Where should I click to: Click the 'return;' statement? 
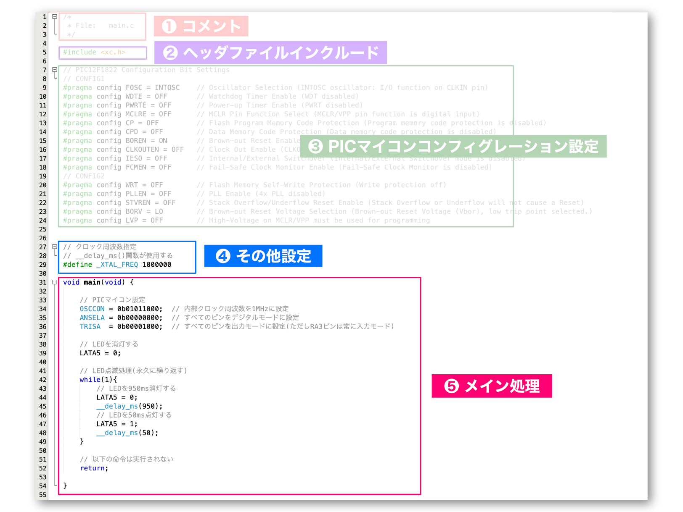point(94,468)
